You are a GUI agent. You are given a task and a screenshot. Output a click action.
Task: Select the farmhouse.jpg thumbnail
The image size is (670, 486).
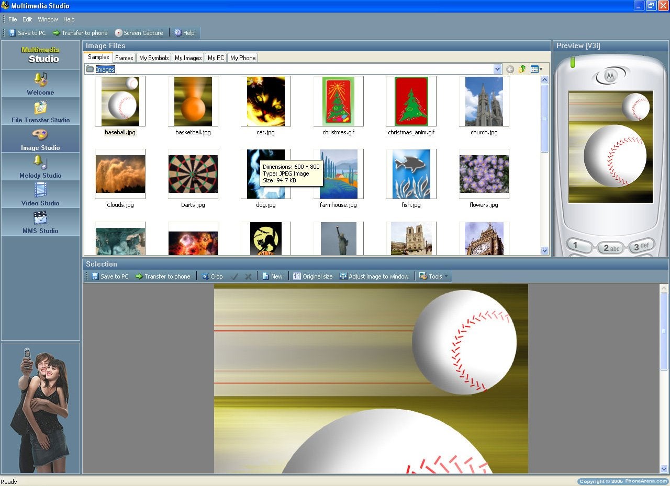(x=338, y=174)
